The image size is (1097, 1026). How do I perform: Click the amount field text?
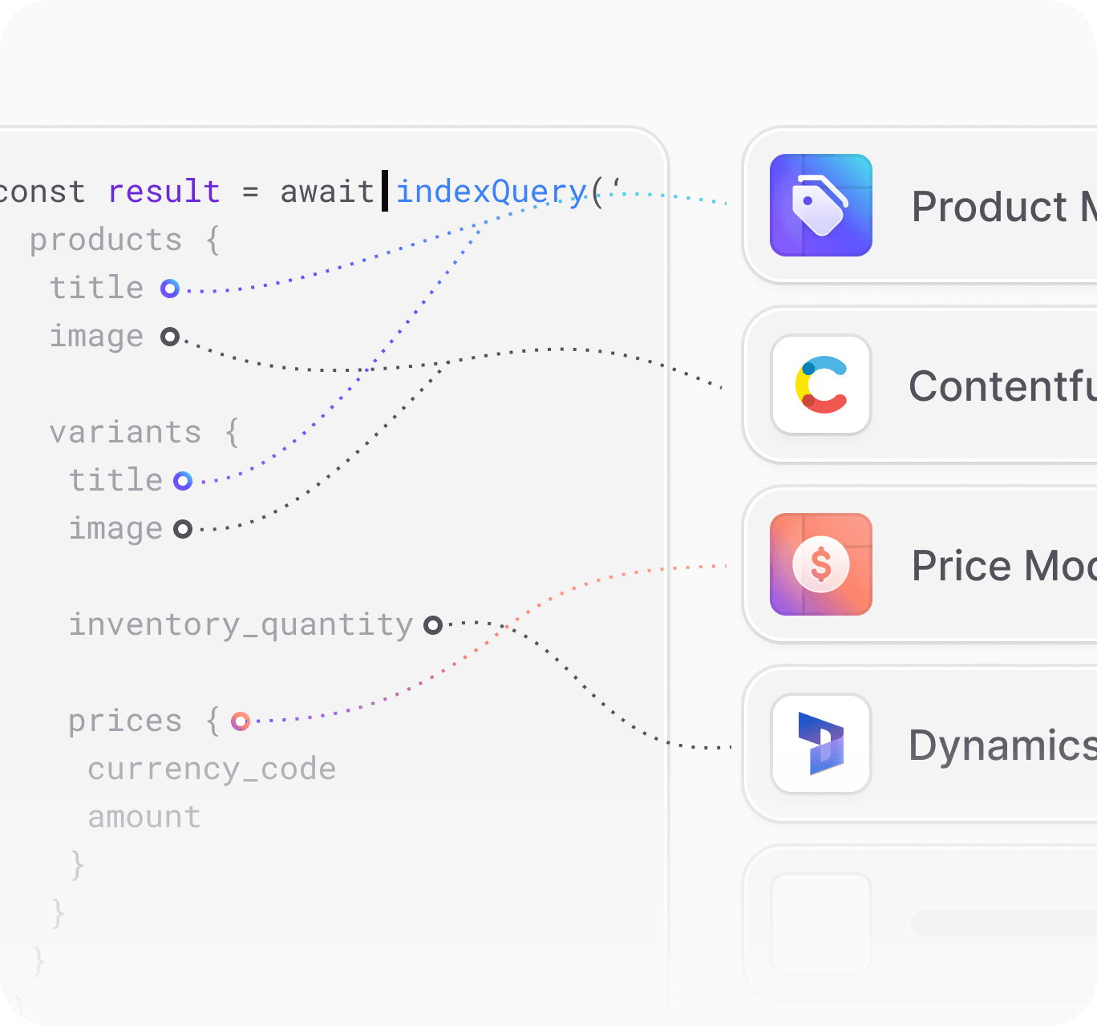(x=144, y=818)
